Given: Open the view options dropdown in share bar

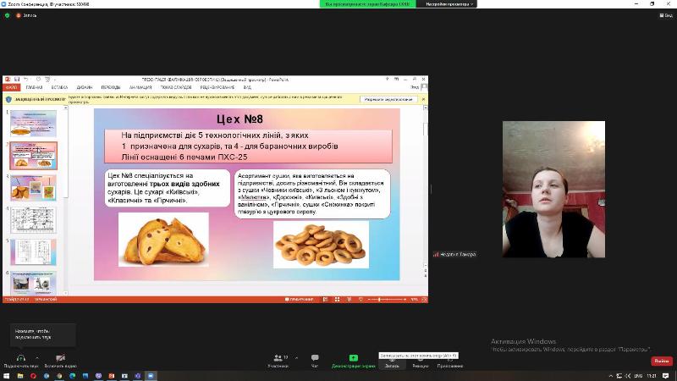Looking at the screenshot, I should coord(449,4).
